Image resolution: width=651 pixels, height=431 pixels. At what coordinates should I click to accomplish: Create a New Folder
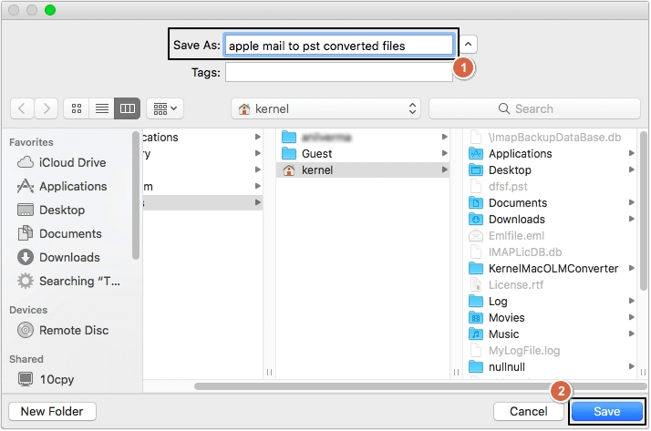[x=52, y=412]
